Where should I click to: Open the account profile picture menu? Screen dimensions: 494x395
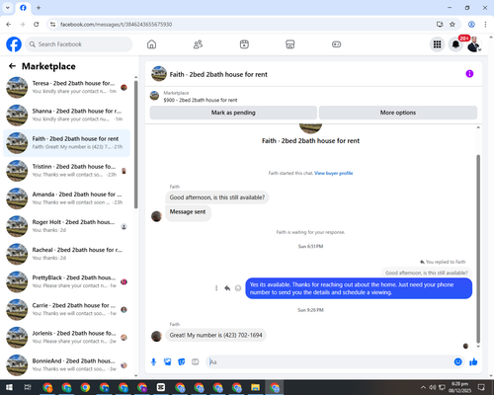(473, 44)
